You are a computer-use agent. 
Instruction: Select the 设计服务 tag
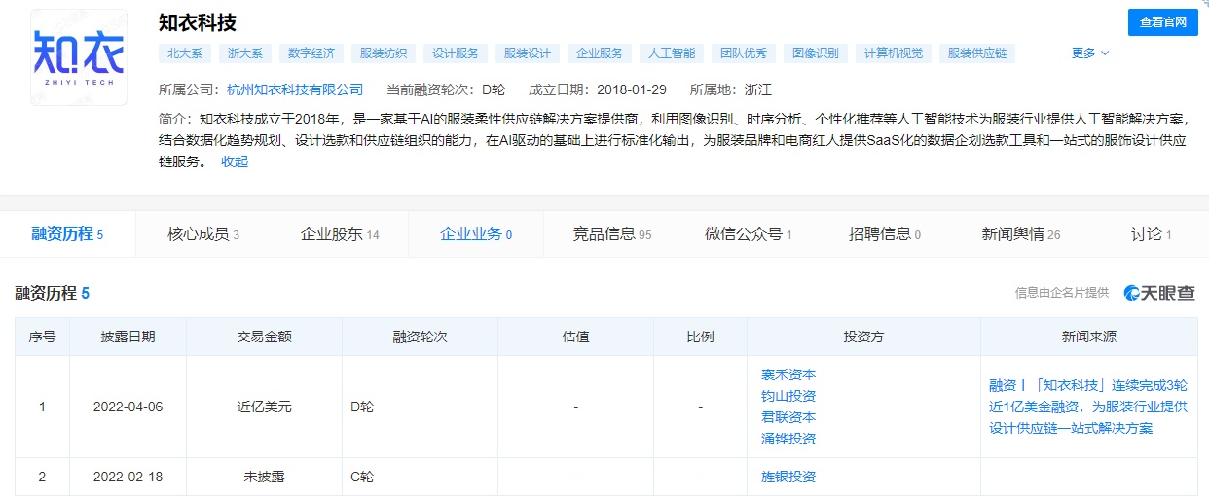click(x=456, y=53)
